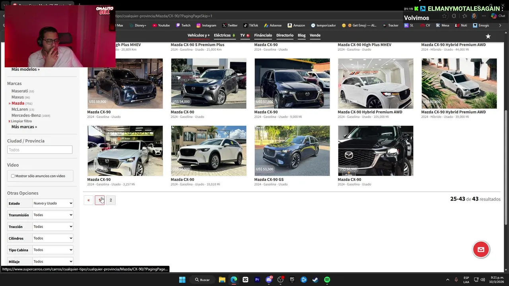Screen dimensions: 509x286
Task: Open the Youtube bookmark
Action: coord(161,25)
